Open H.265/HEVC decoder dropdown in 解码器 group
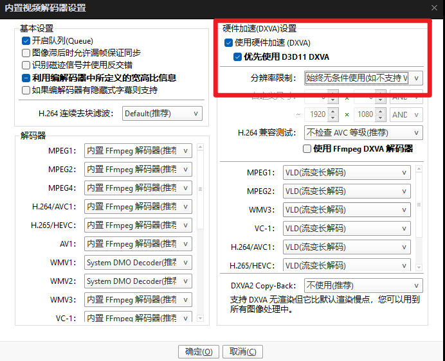The height and width of the screenshot is (361, 445). [x=138, y=225]
